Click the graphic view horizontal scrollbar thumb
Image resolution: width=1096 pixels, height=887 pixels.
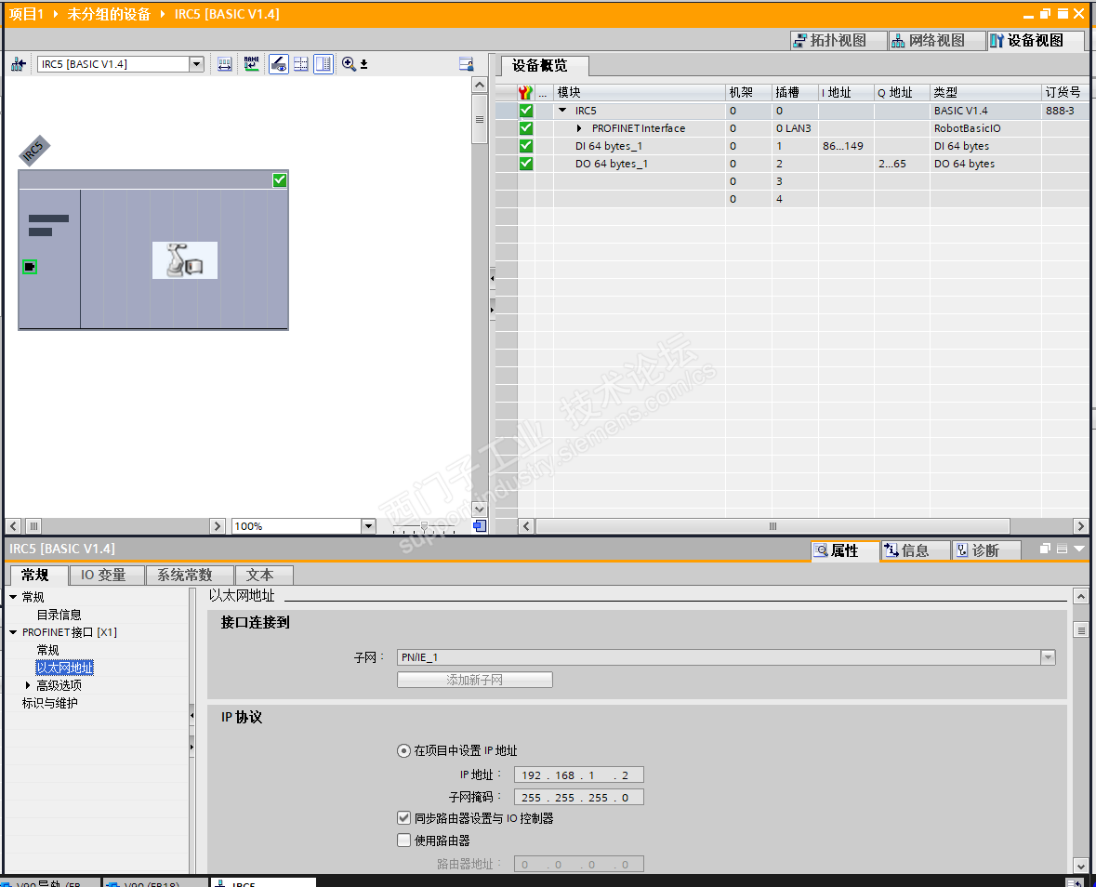pyautogui.click(x=33, y=525)
